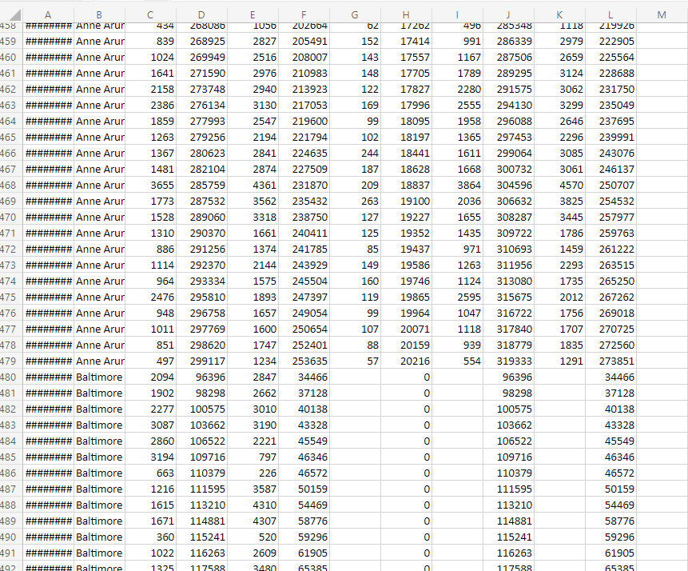The width and height of the screenshot is (688, 571).
Task: Select the cell showing 96396 in column J
Action: 507,377
